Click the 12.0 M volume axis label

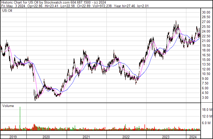(207, 116)
